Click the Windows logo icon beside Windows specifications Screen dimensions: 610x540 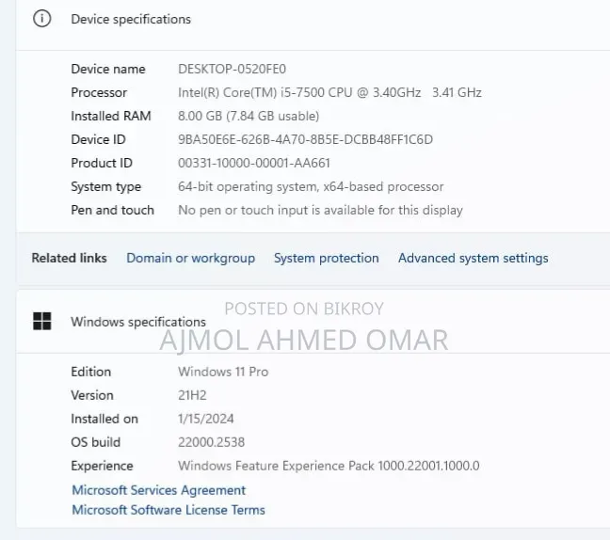coord(42,321)
